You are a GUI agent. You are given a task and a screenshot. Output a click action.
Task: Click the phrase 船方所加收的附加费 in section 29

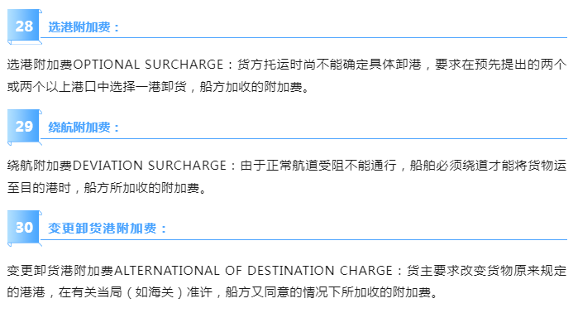tap(142, 188)
